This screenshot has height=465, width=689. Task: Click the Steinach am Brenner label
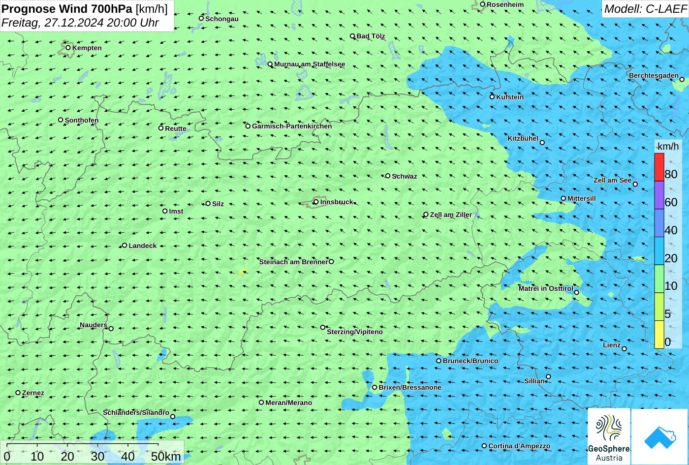coord(293,262)
